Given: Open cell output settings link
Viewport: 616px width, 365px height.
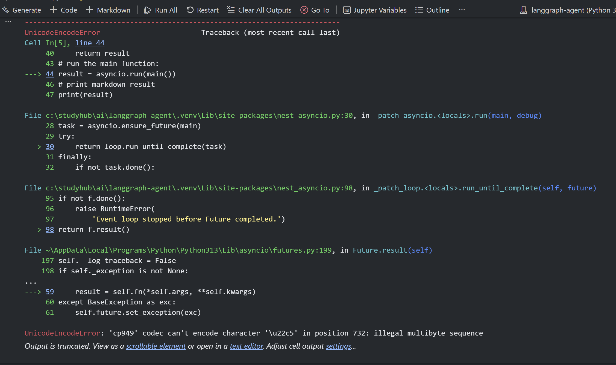Looking at the screenshot, I should coord(338,346).
